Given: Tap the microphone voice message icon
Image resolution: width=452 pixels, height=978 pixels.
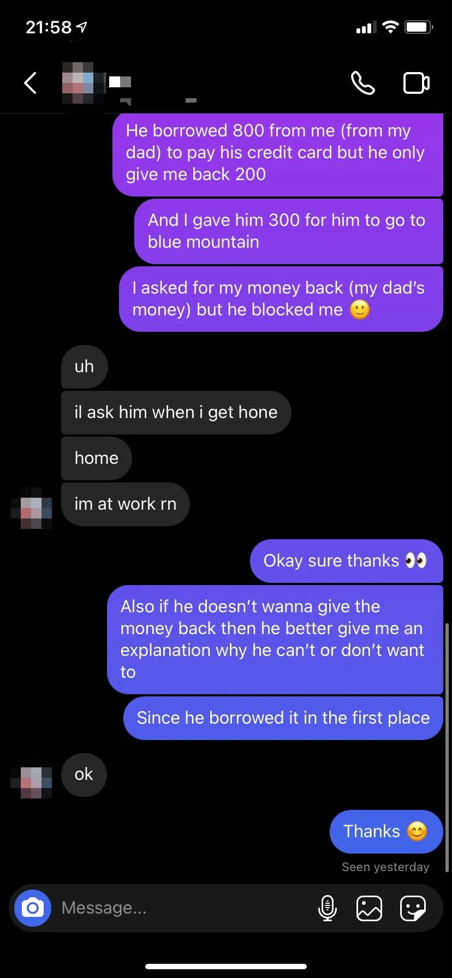Looking at the screenshot, I should (327, 908).
